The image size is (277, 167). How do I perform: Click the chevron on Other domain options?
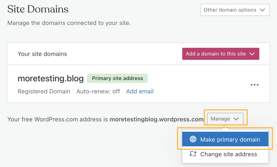point(262,10)
